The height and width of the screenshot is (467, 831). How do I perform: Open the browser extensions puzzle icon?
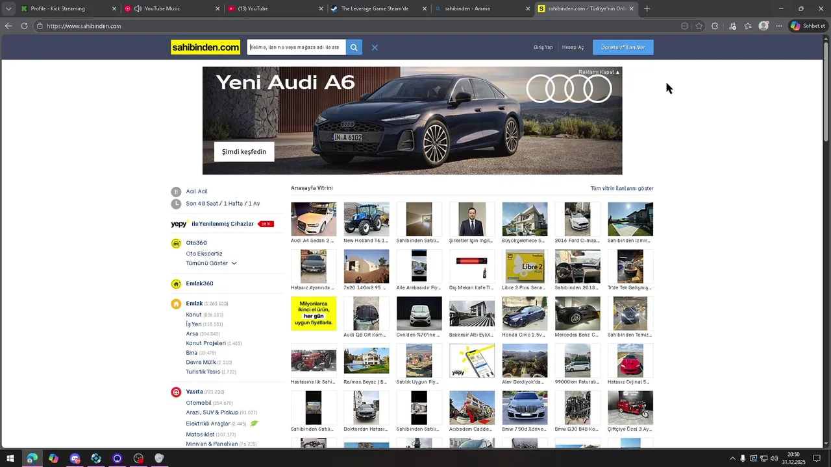715,26
